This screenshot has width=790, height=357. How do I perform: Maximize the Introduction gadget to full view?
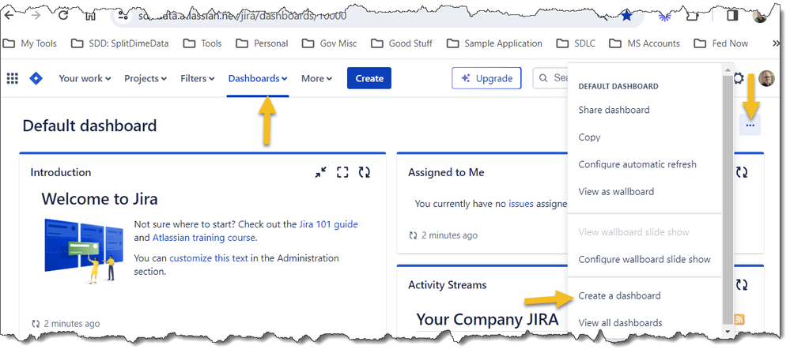tap(342, 172)
